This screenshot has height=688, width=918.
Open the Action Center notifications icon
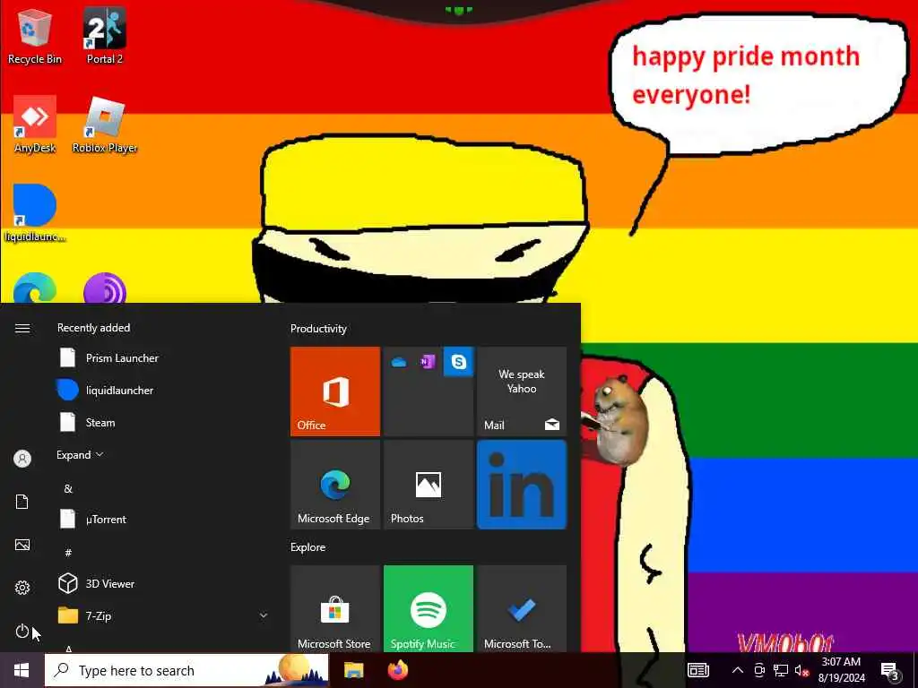click(x=890, y=670)
